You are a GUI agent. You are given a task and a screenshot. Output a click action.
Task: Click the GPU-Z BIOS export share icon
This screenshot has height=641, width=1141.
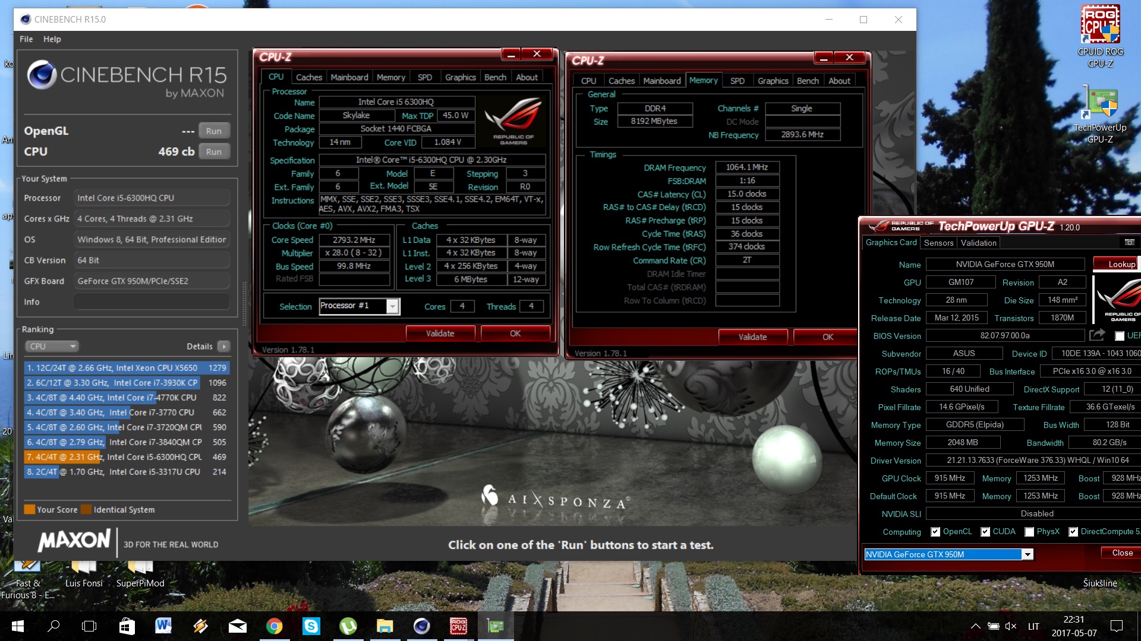pyautogui.click(x=1097, y=335)
